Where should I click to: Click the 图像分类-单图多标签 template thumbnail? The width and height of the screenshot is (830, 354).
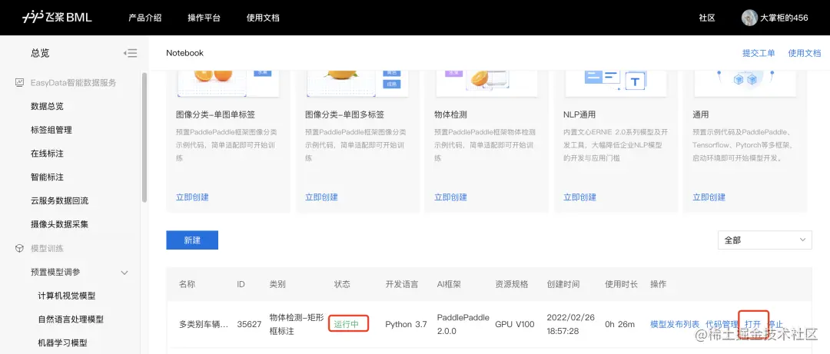[x=357, y=84]
